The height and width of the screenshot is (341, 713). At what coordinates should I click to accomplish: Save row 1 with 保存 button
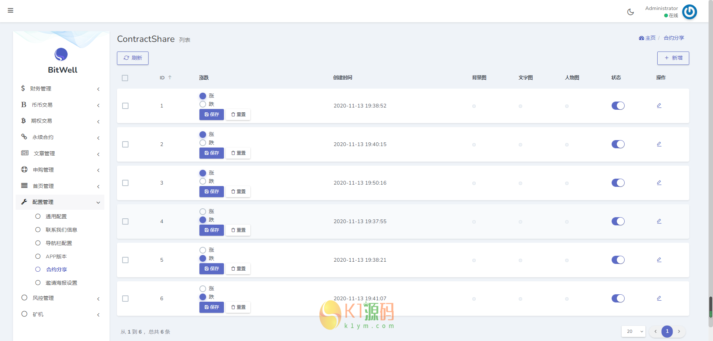coord(212,115)
